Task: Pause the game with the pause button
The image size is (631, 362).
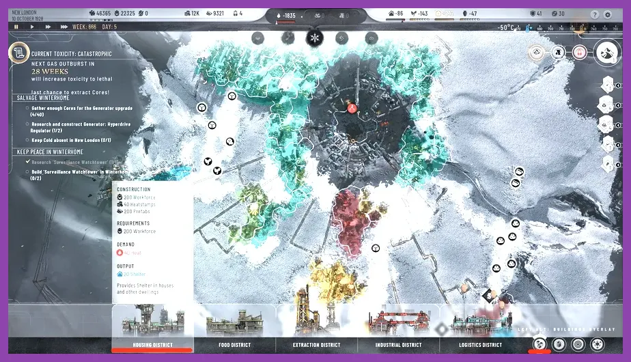Action: (16, 27)
